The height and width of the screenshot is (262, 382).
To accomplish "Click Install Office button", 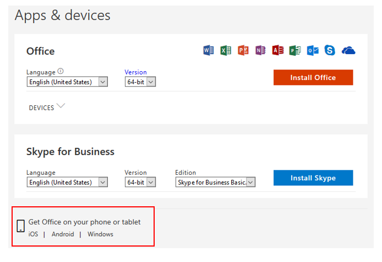I will 313,77.
